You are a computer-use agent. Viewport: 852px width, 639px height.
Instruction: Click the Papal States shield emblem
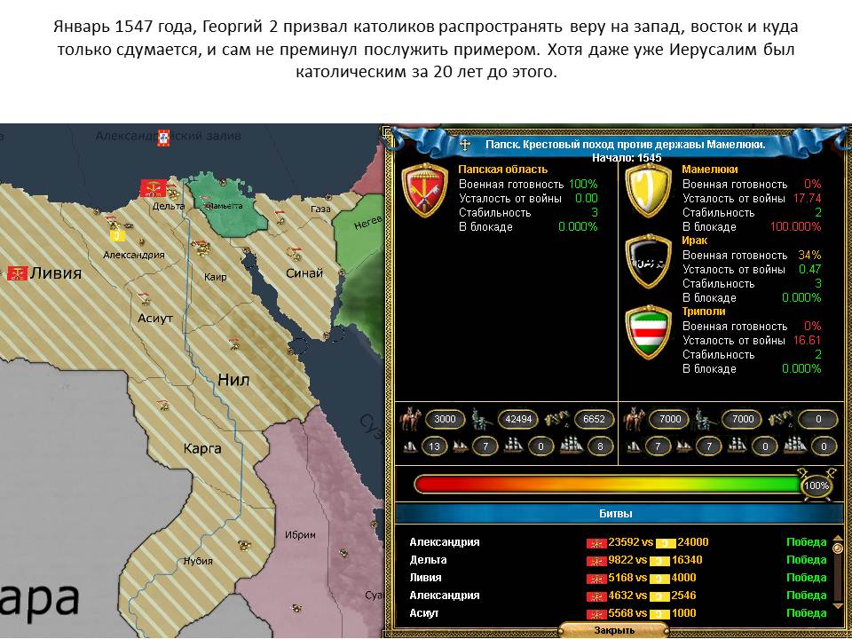pos(424,191)
